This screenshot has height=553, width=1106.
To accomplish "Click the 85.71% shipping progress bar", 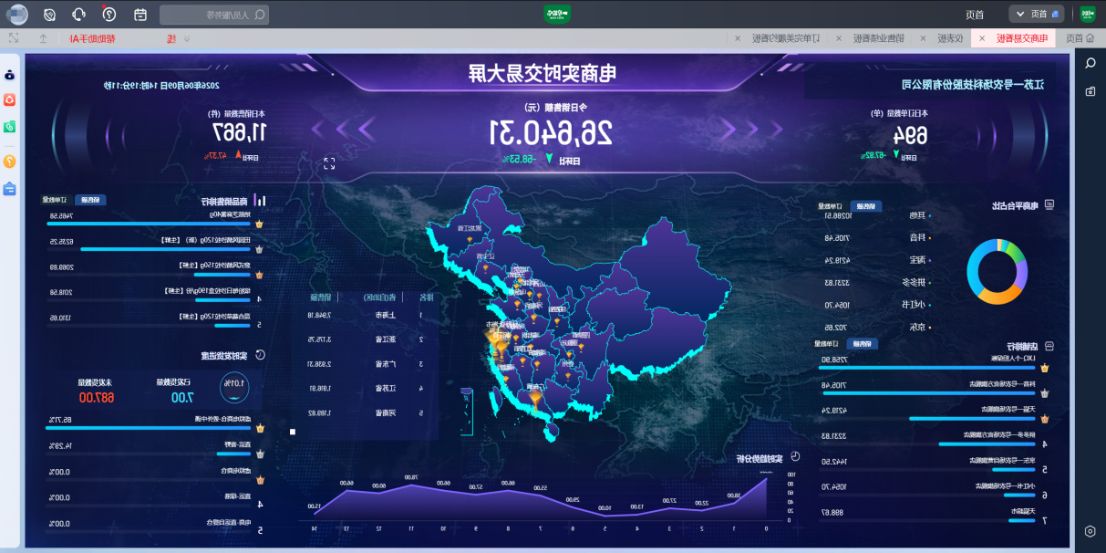I will [x=147, y=427].
